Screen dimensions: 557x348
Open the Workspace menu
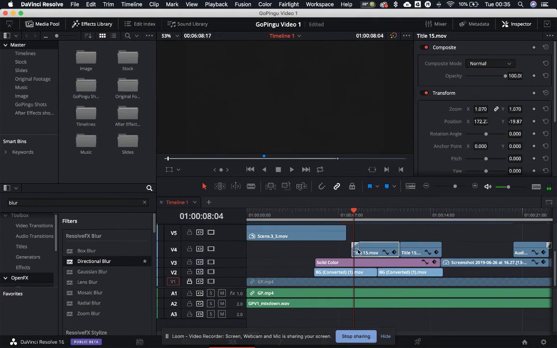(x=320, y=4)
